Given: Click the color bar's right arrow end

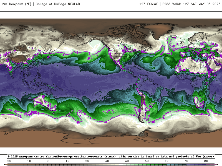Looking at the screenshot, I should [x=216, y=165].
